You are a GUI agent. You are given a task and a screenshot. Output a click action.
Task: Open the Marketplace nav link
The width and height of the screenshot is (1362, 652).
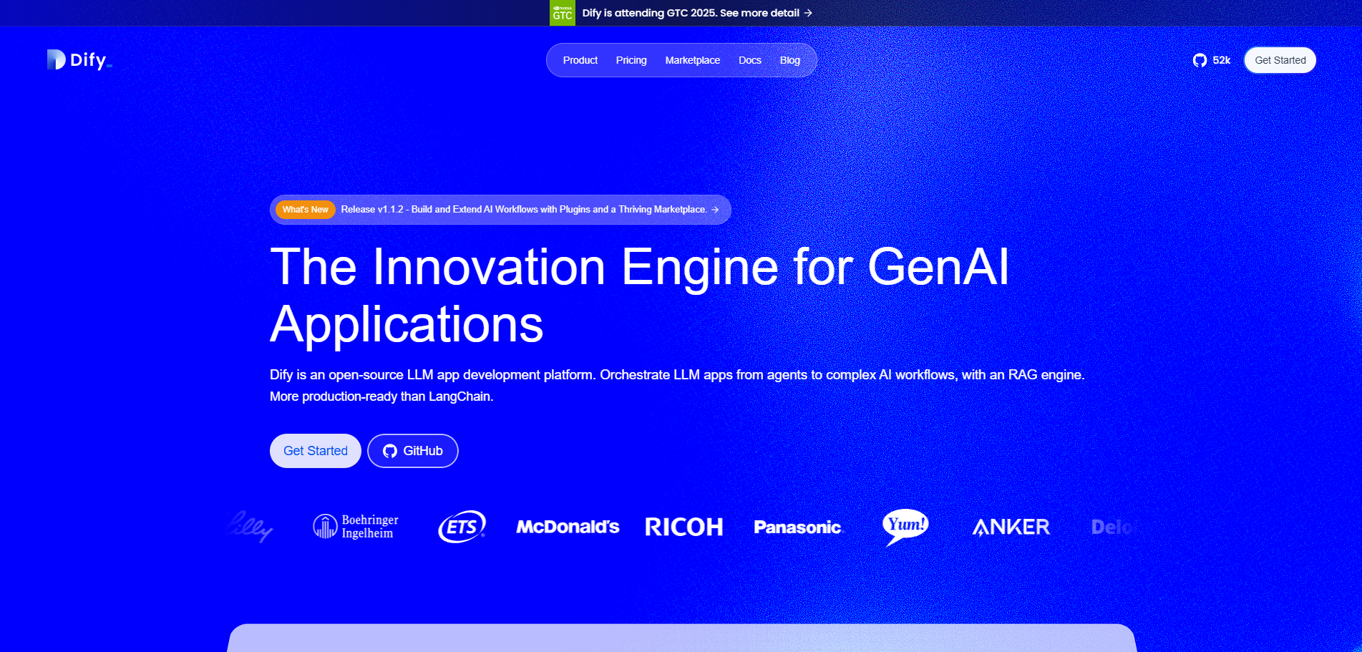point(693,60)
